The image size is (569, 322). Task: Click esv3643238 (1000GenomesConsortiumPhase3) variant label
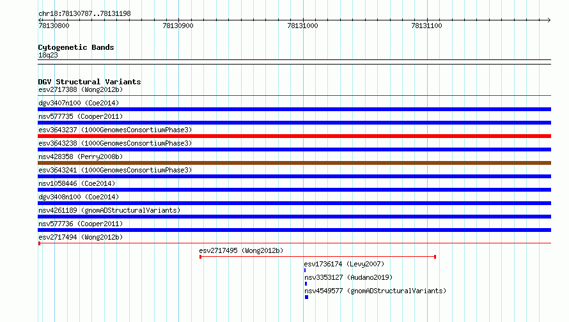(115, 143)
